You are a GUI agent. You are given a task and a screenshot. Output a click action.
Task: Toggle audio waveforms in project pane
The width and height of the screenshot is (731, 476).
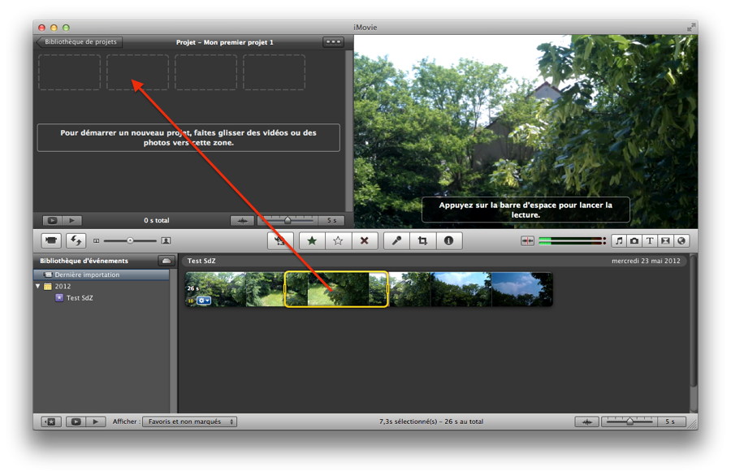[x=242, y=220]
